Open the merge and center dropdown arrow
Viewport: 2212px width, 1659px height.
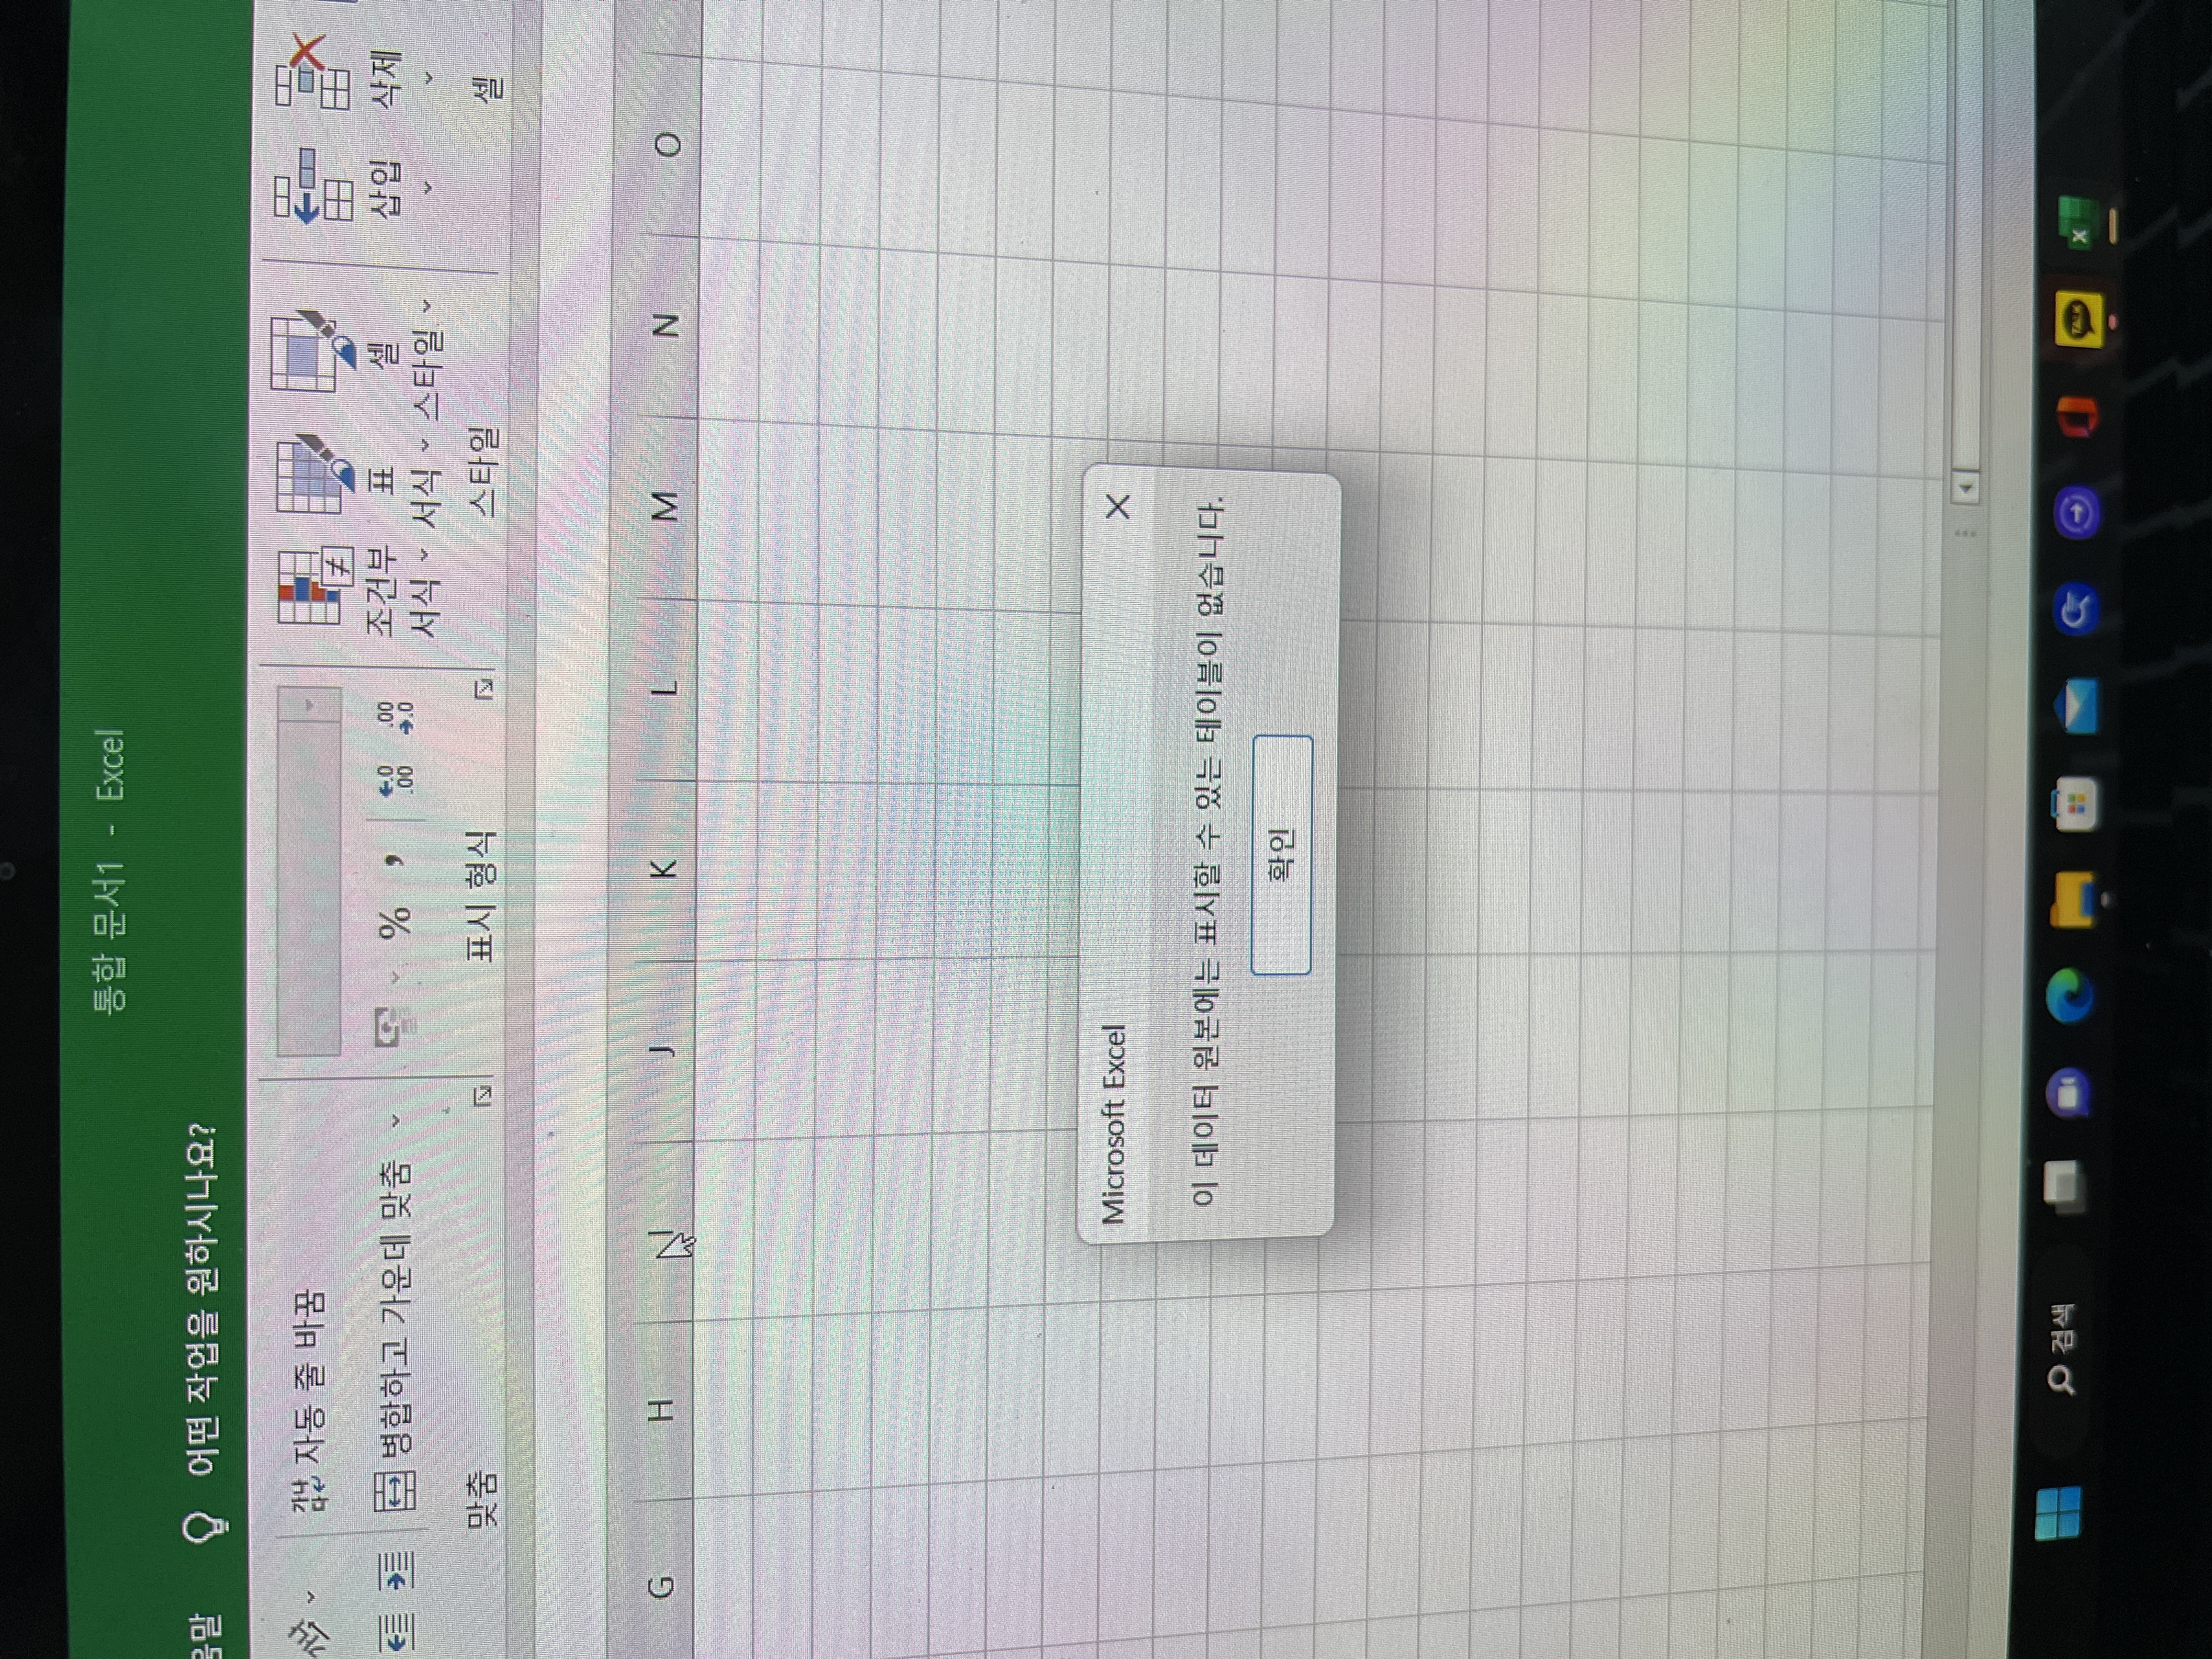click(396, 1120)
